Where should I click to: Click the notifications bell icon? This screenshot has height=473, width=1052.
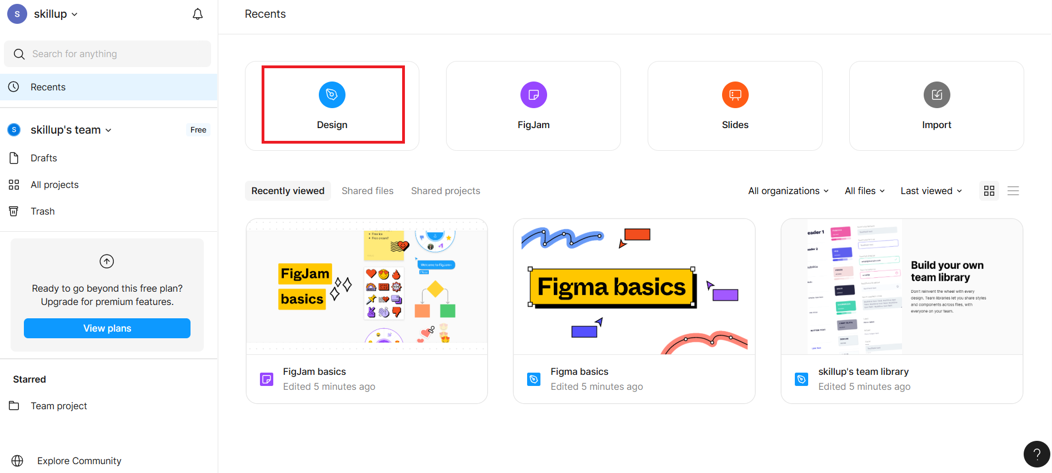tap(197, 14)
